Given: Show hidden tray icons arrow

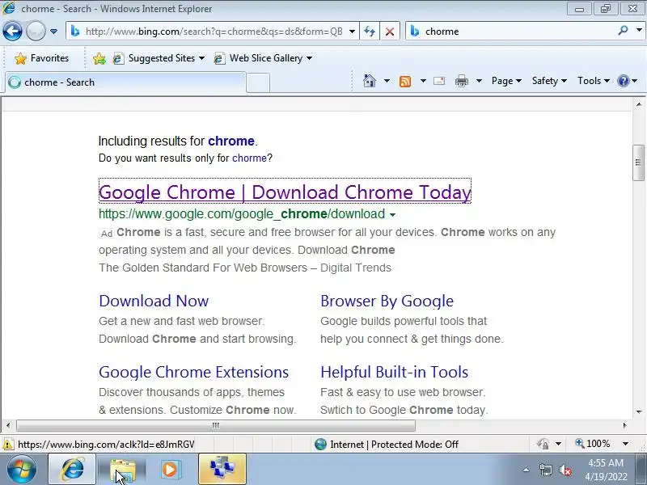Looking at the screenshot, I should click(x=526, y=470).
